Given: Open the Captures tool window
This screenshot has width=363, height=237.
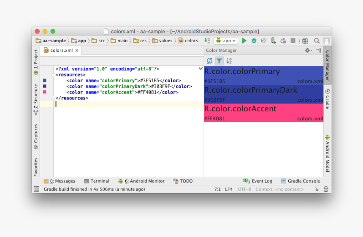Looking at the screenshot, I should 35,136.
